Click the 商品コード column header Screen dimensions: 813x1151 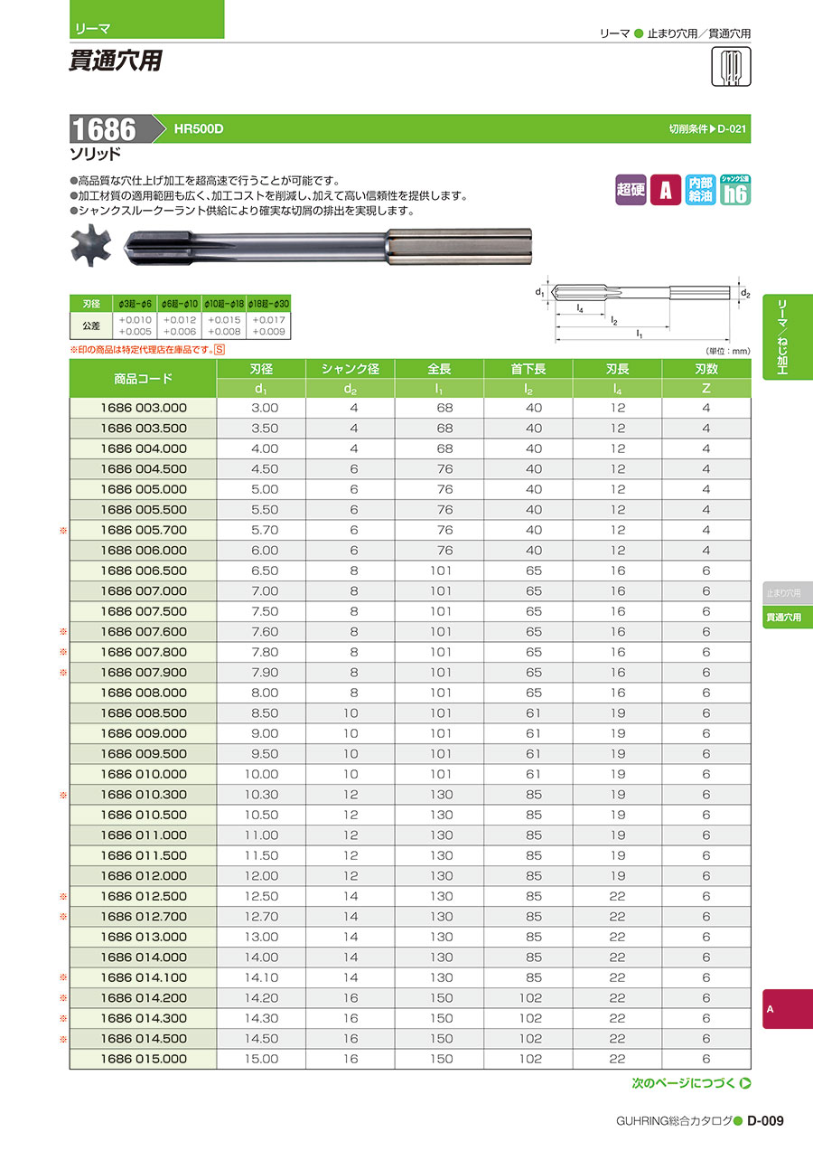(144, 378)
